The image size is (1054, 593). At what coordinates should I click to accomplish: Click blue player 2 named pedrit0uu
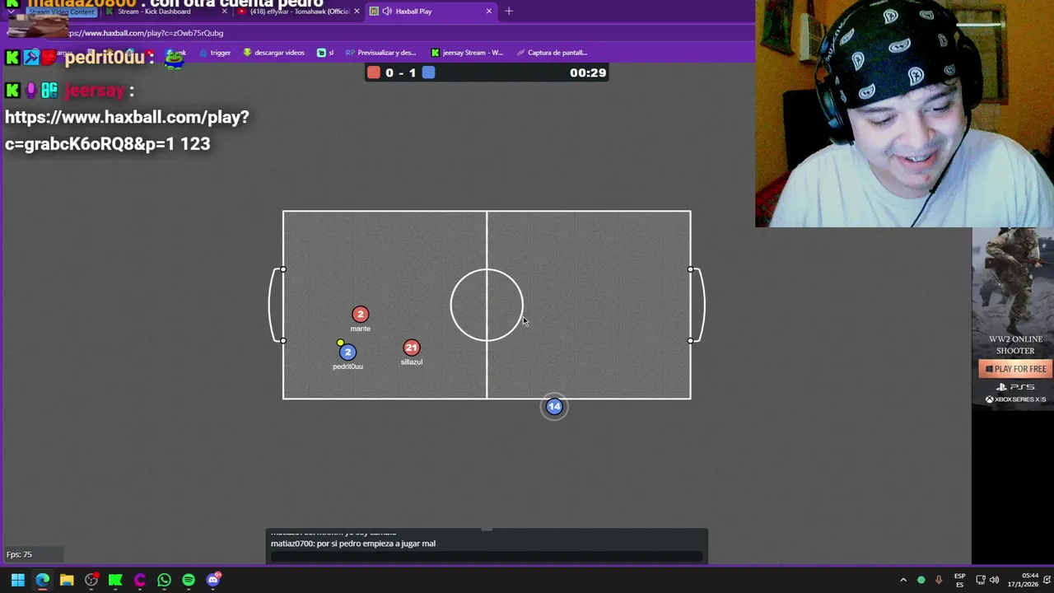(x=347, y=353)
